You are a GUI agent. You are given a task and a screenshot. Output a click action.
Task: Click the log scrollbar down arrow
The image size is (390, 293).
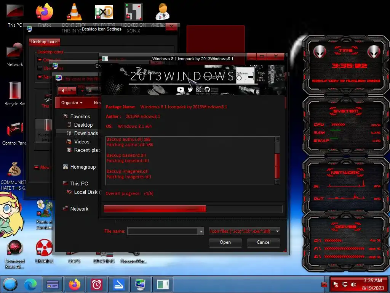tap(277, 182)
